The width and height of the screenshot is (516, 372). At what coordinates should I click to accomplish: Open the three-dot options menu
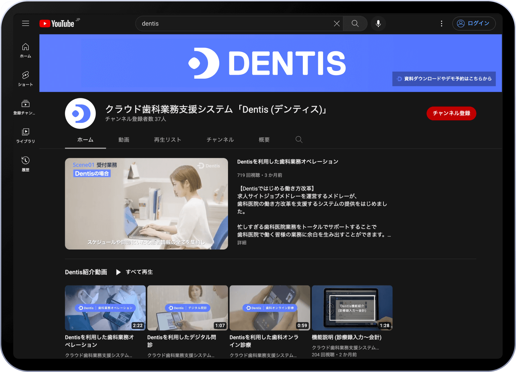click(x=441, y=23)
